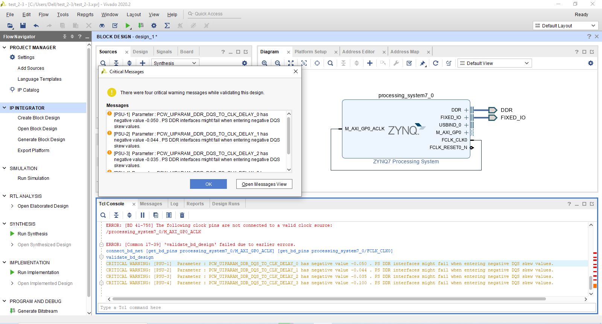
Task: Click the green Run flow arrow icon
Action: tap(128, 26)
